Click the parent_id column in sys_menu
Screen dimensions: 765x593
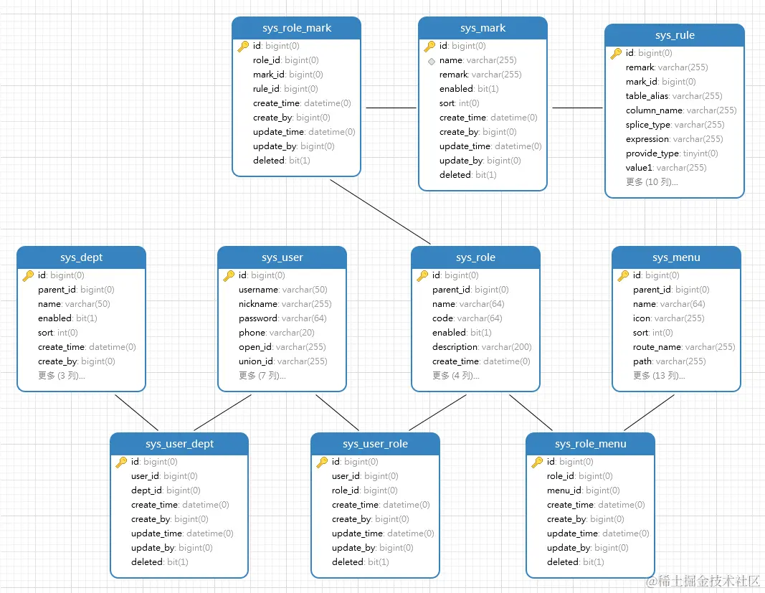pyautogui.click(x=671, y=290)
